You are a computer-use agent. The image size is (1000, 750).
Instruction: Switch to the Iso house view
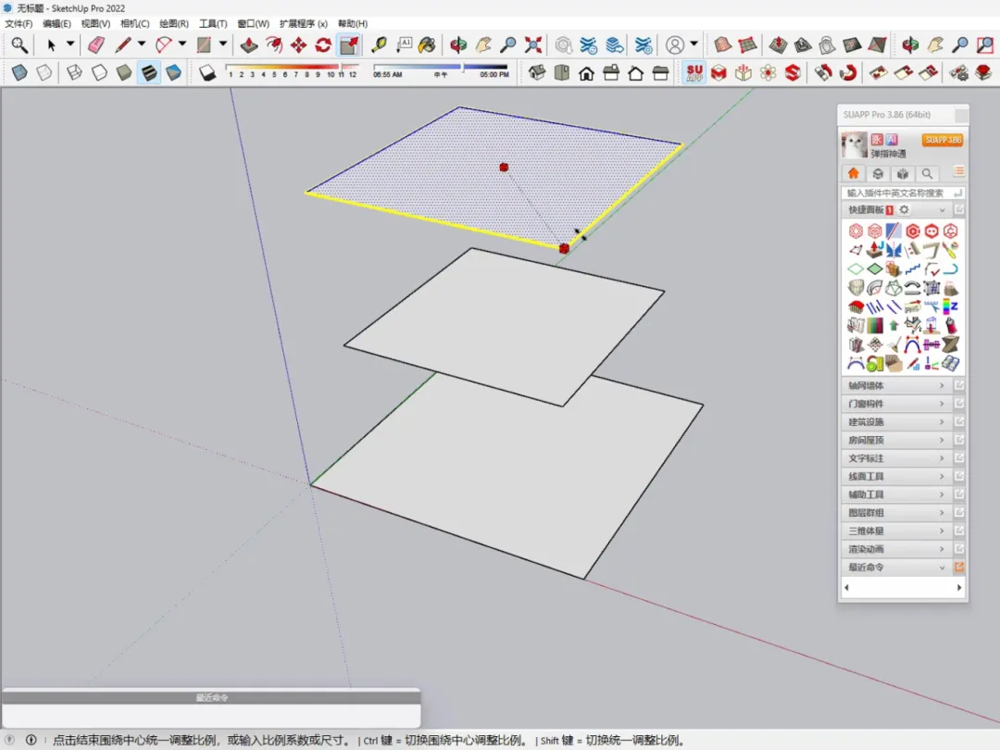tap(536, 72)
